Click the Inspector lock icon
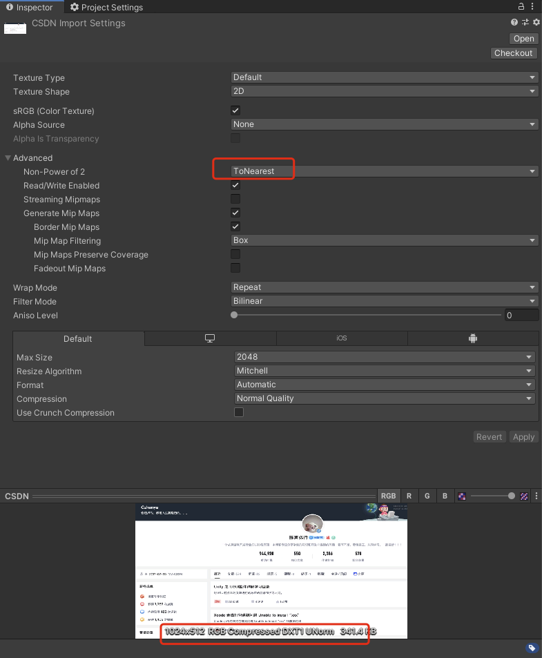Image resolution: width=542 pixels, height=658 pixels. coord(521,6)
